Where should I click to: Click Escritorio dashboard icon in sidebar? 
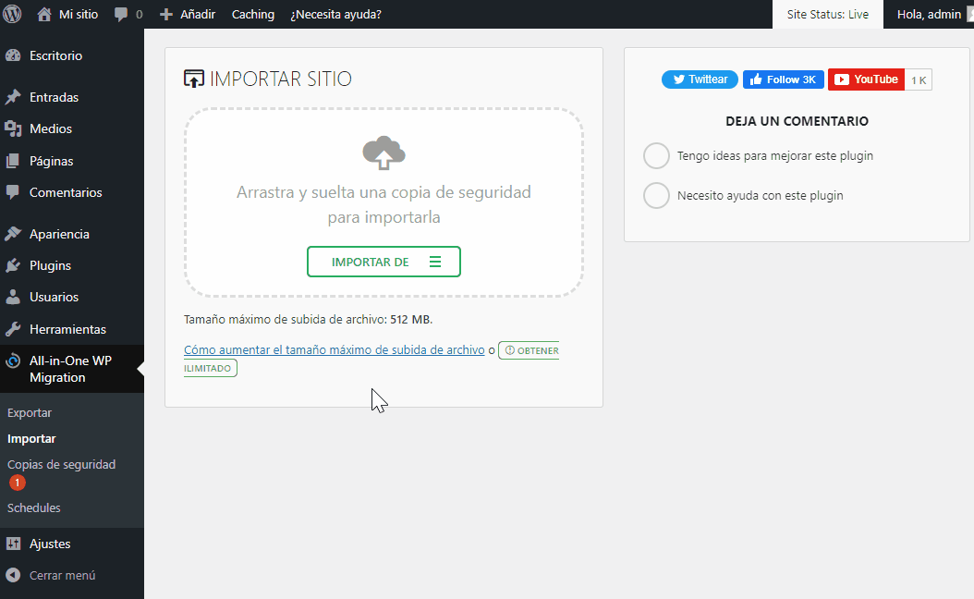pos(13,55)
